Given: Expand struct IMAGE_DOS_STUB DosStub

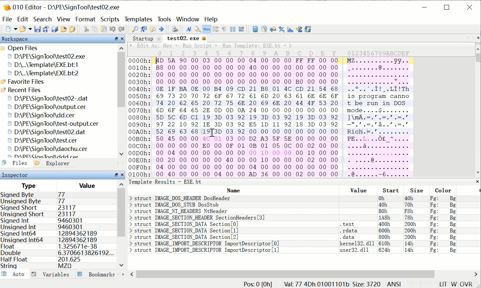Looking at the screenshot, I should (131, 205).
